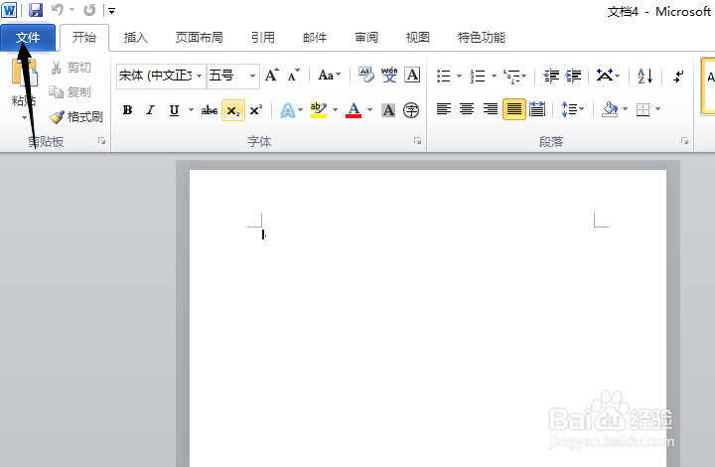
Task: Toggle Superscript formatting
Action: [x=256, y=110]
